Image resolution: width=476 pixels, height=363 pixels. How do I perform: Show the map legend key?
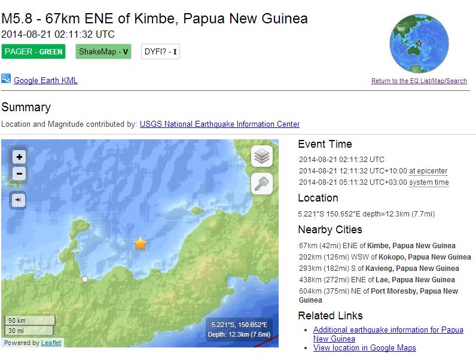(x=262, y=185)
